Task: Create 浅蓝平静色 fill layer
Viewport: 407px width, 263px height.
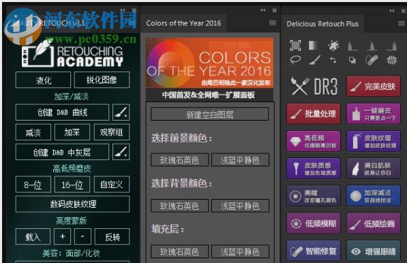Action: coord(240,251)
